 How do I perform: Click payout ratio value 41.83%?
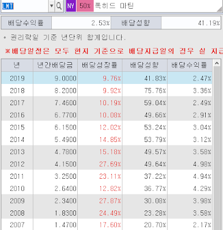click(x=155, y=78)
